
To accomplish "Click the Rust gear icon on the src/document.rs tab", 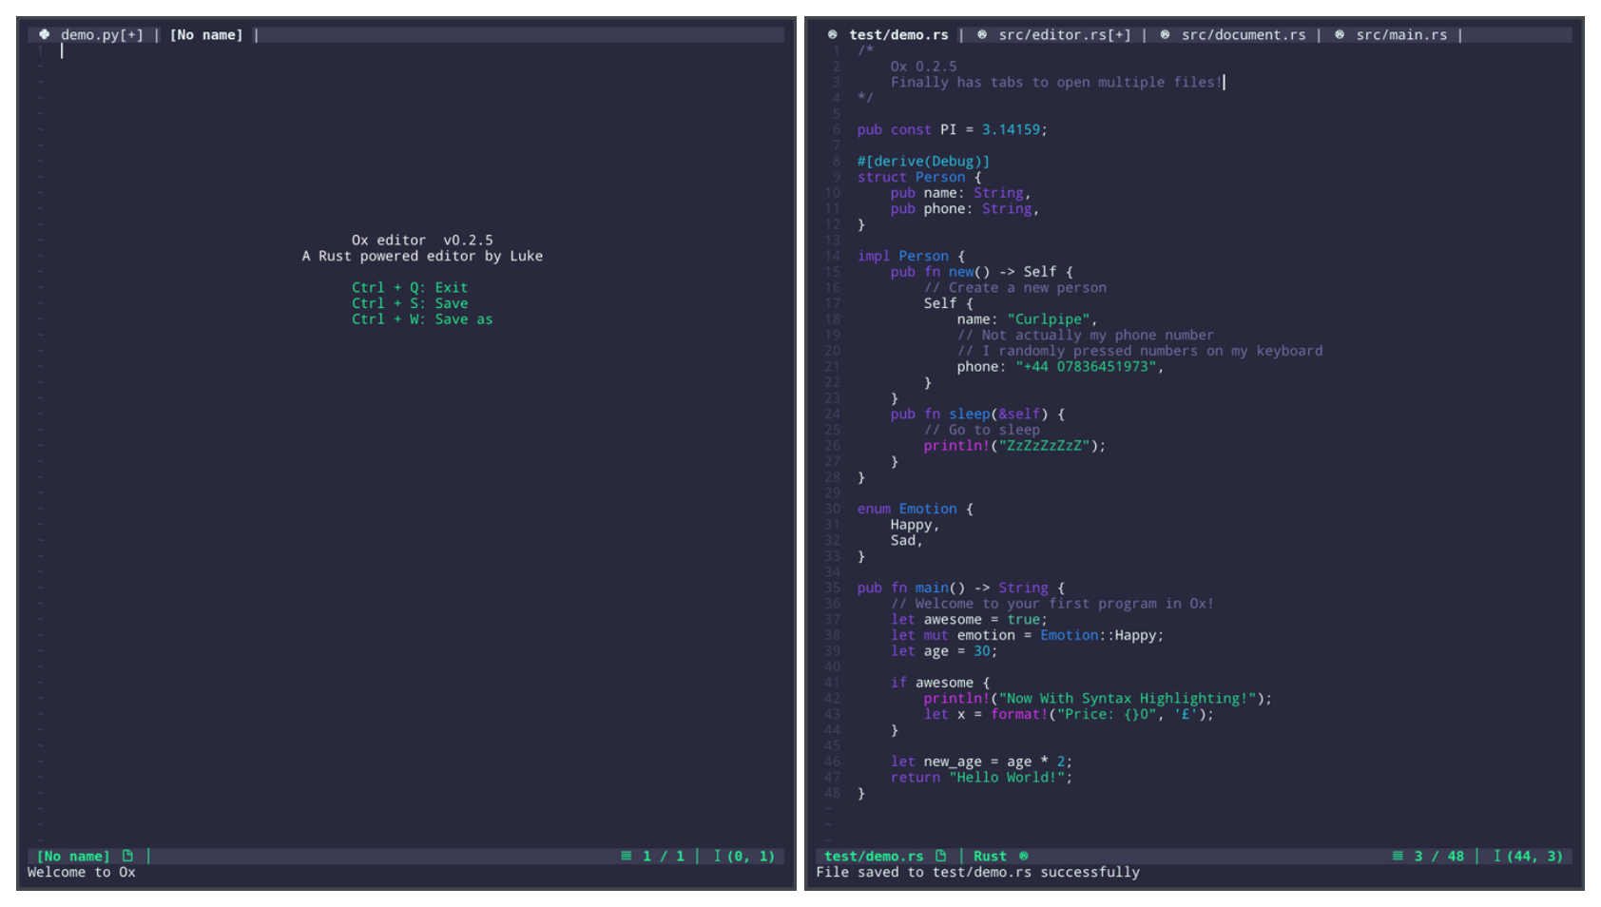I will [1165, 34].
